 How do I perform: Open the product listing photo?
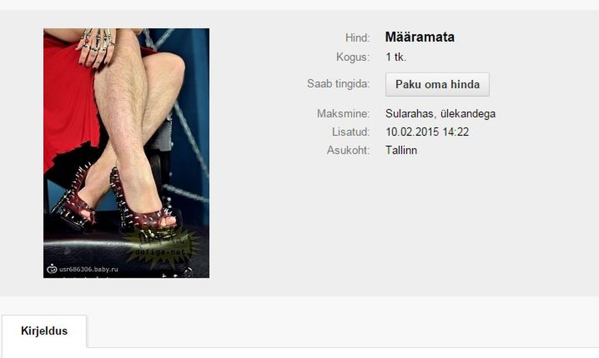pyautogui.click(x=126, y=153)
